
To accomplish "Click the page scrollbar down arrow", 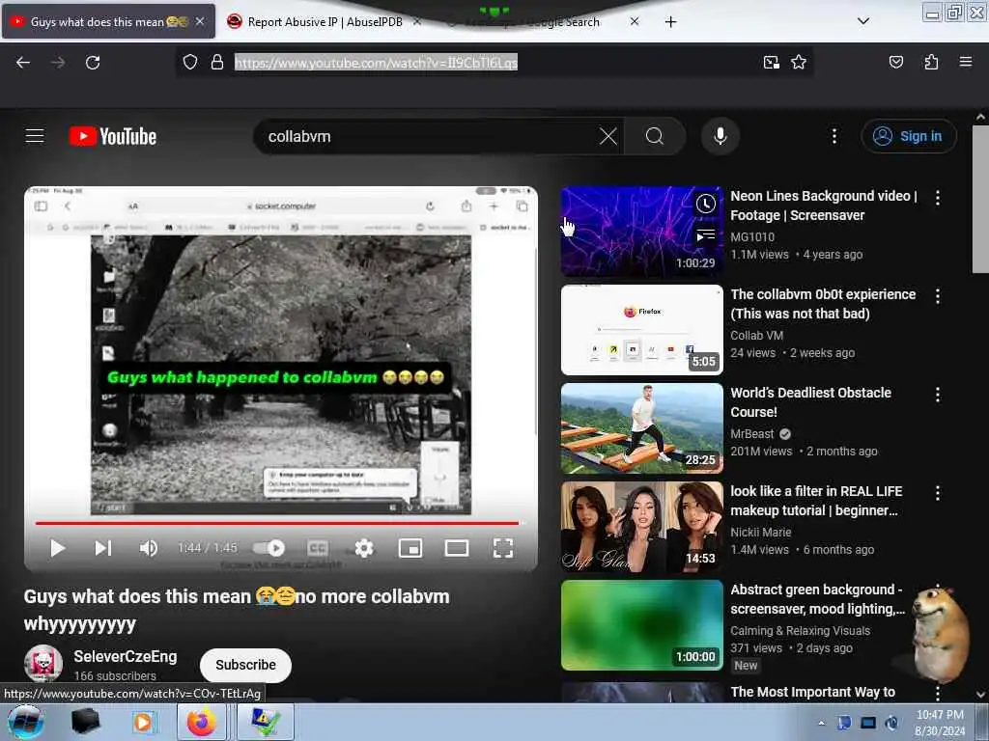I will tap(980, 695).
